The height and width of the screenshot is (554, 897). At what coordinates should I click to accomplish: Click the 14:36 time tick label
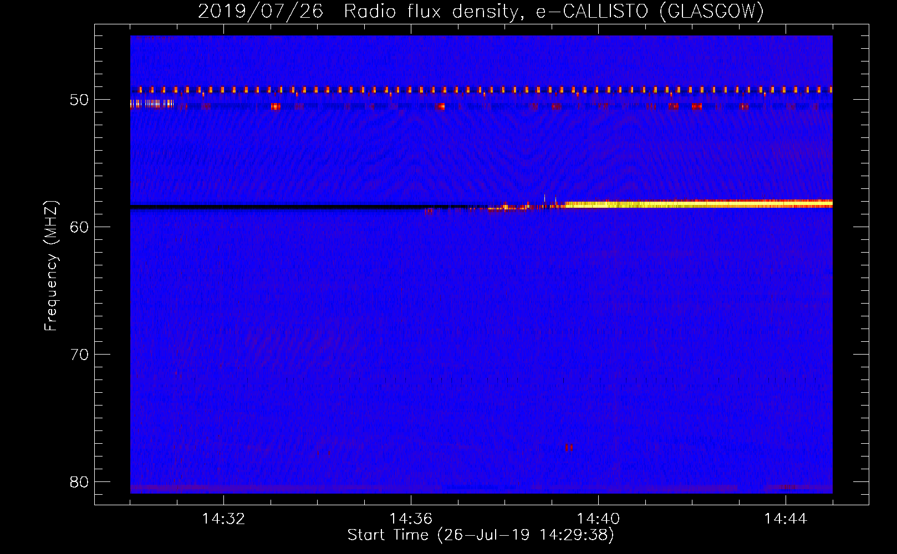tap(411, 519)
